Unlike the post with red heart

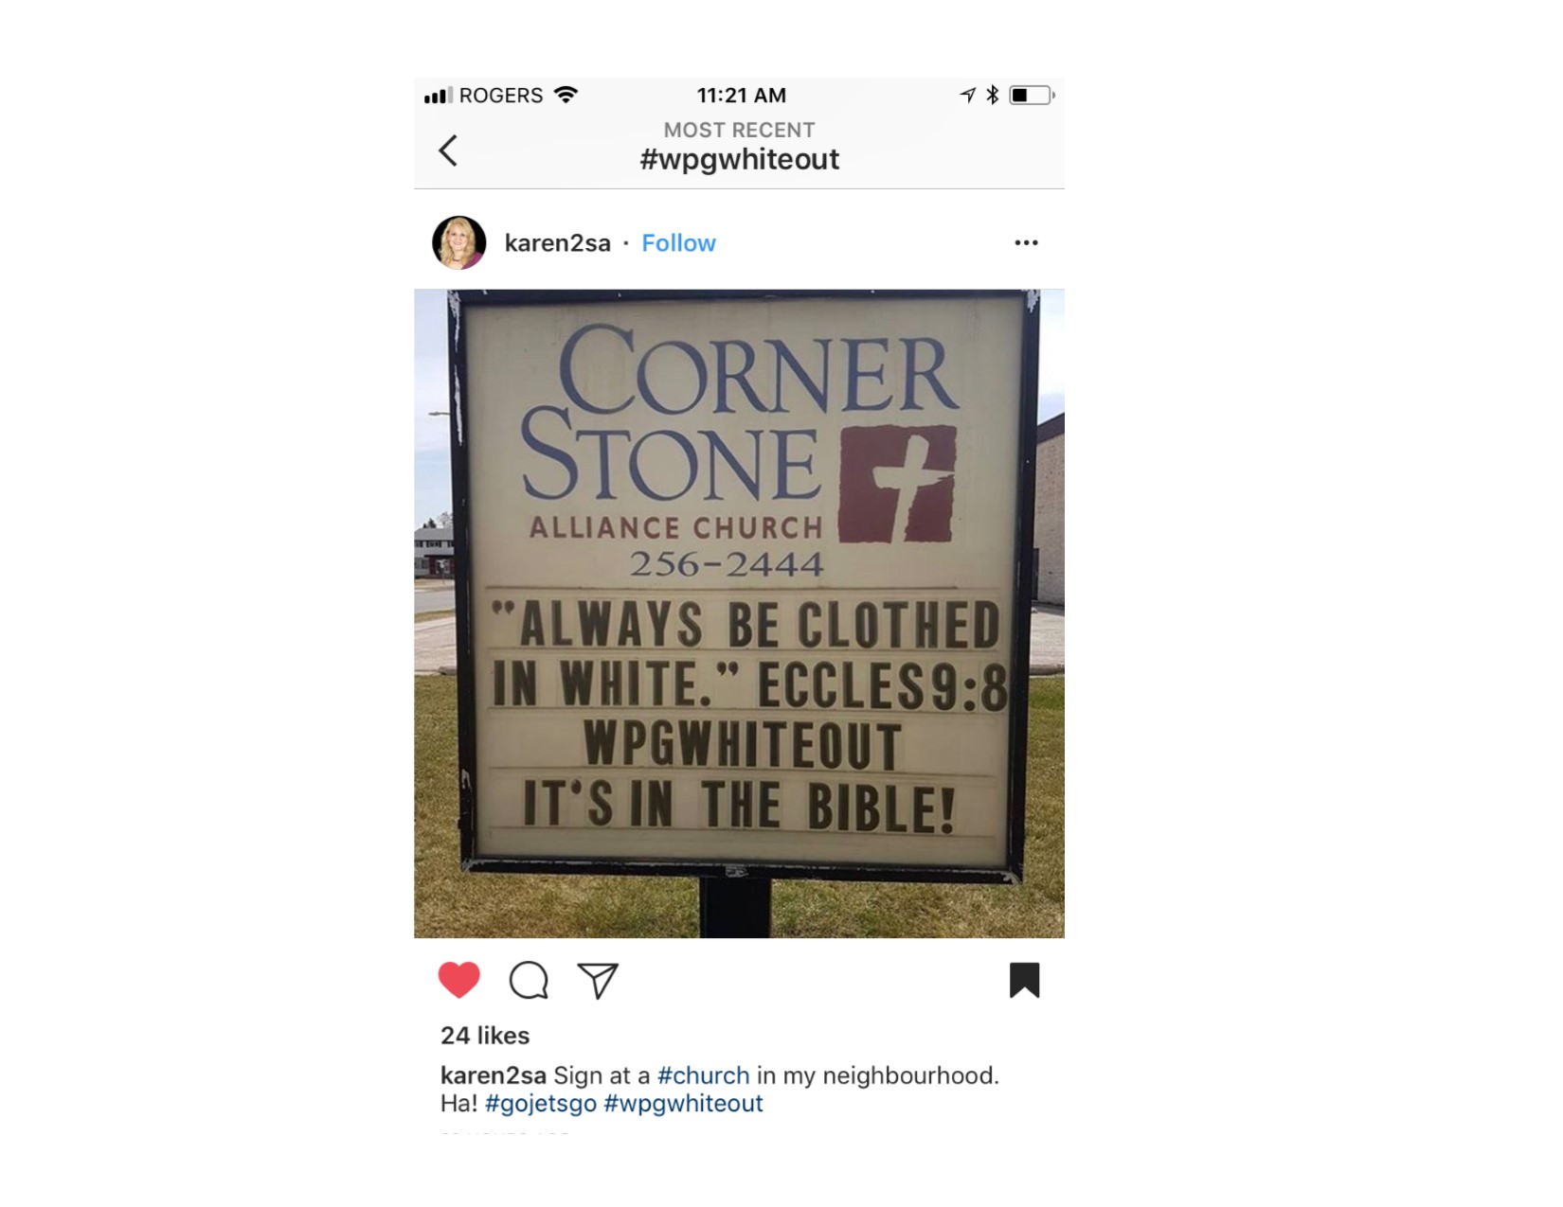459,980
